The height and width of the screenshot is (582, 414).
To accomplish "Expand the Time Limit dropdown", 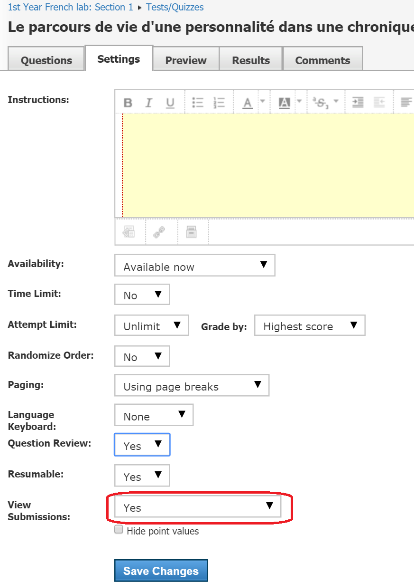I will [x=142, y=295].
